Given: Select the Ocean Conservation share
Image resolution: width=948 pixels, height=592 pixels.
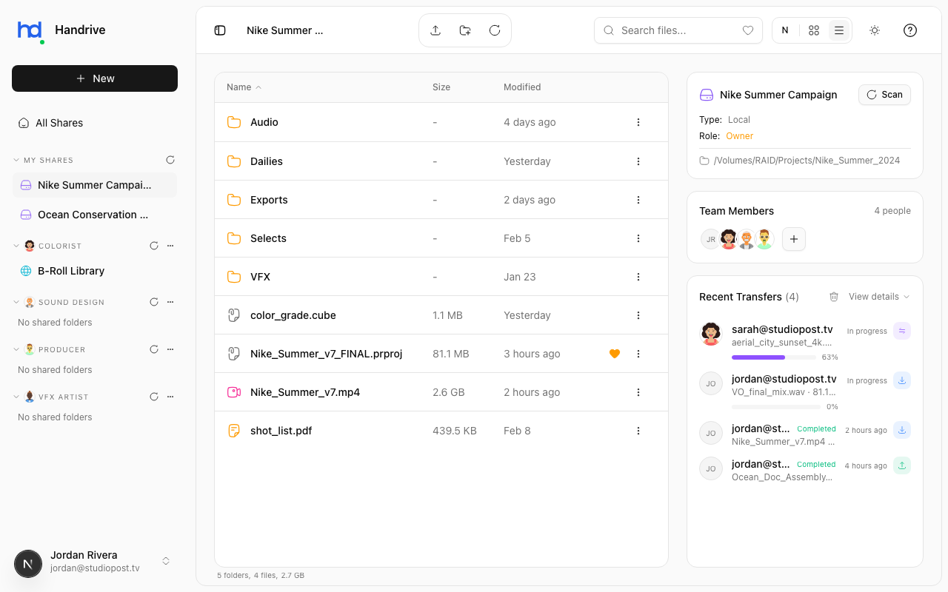Looking at the screenshot, I should click(94, 215).
